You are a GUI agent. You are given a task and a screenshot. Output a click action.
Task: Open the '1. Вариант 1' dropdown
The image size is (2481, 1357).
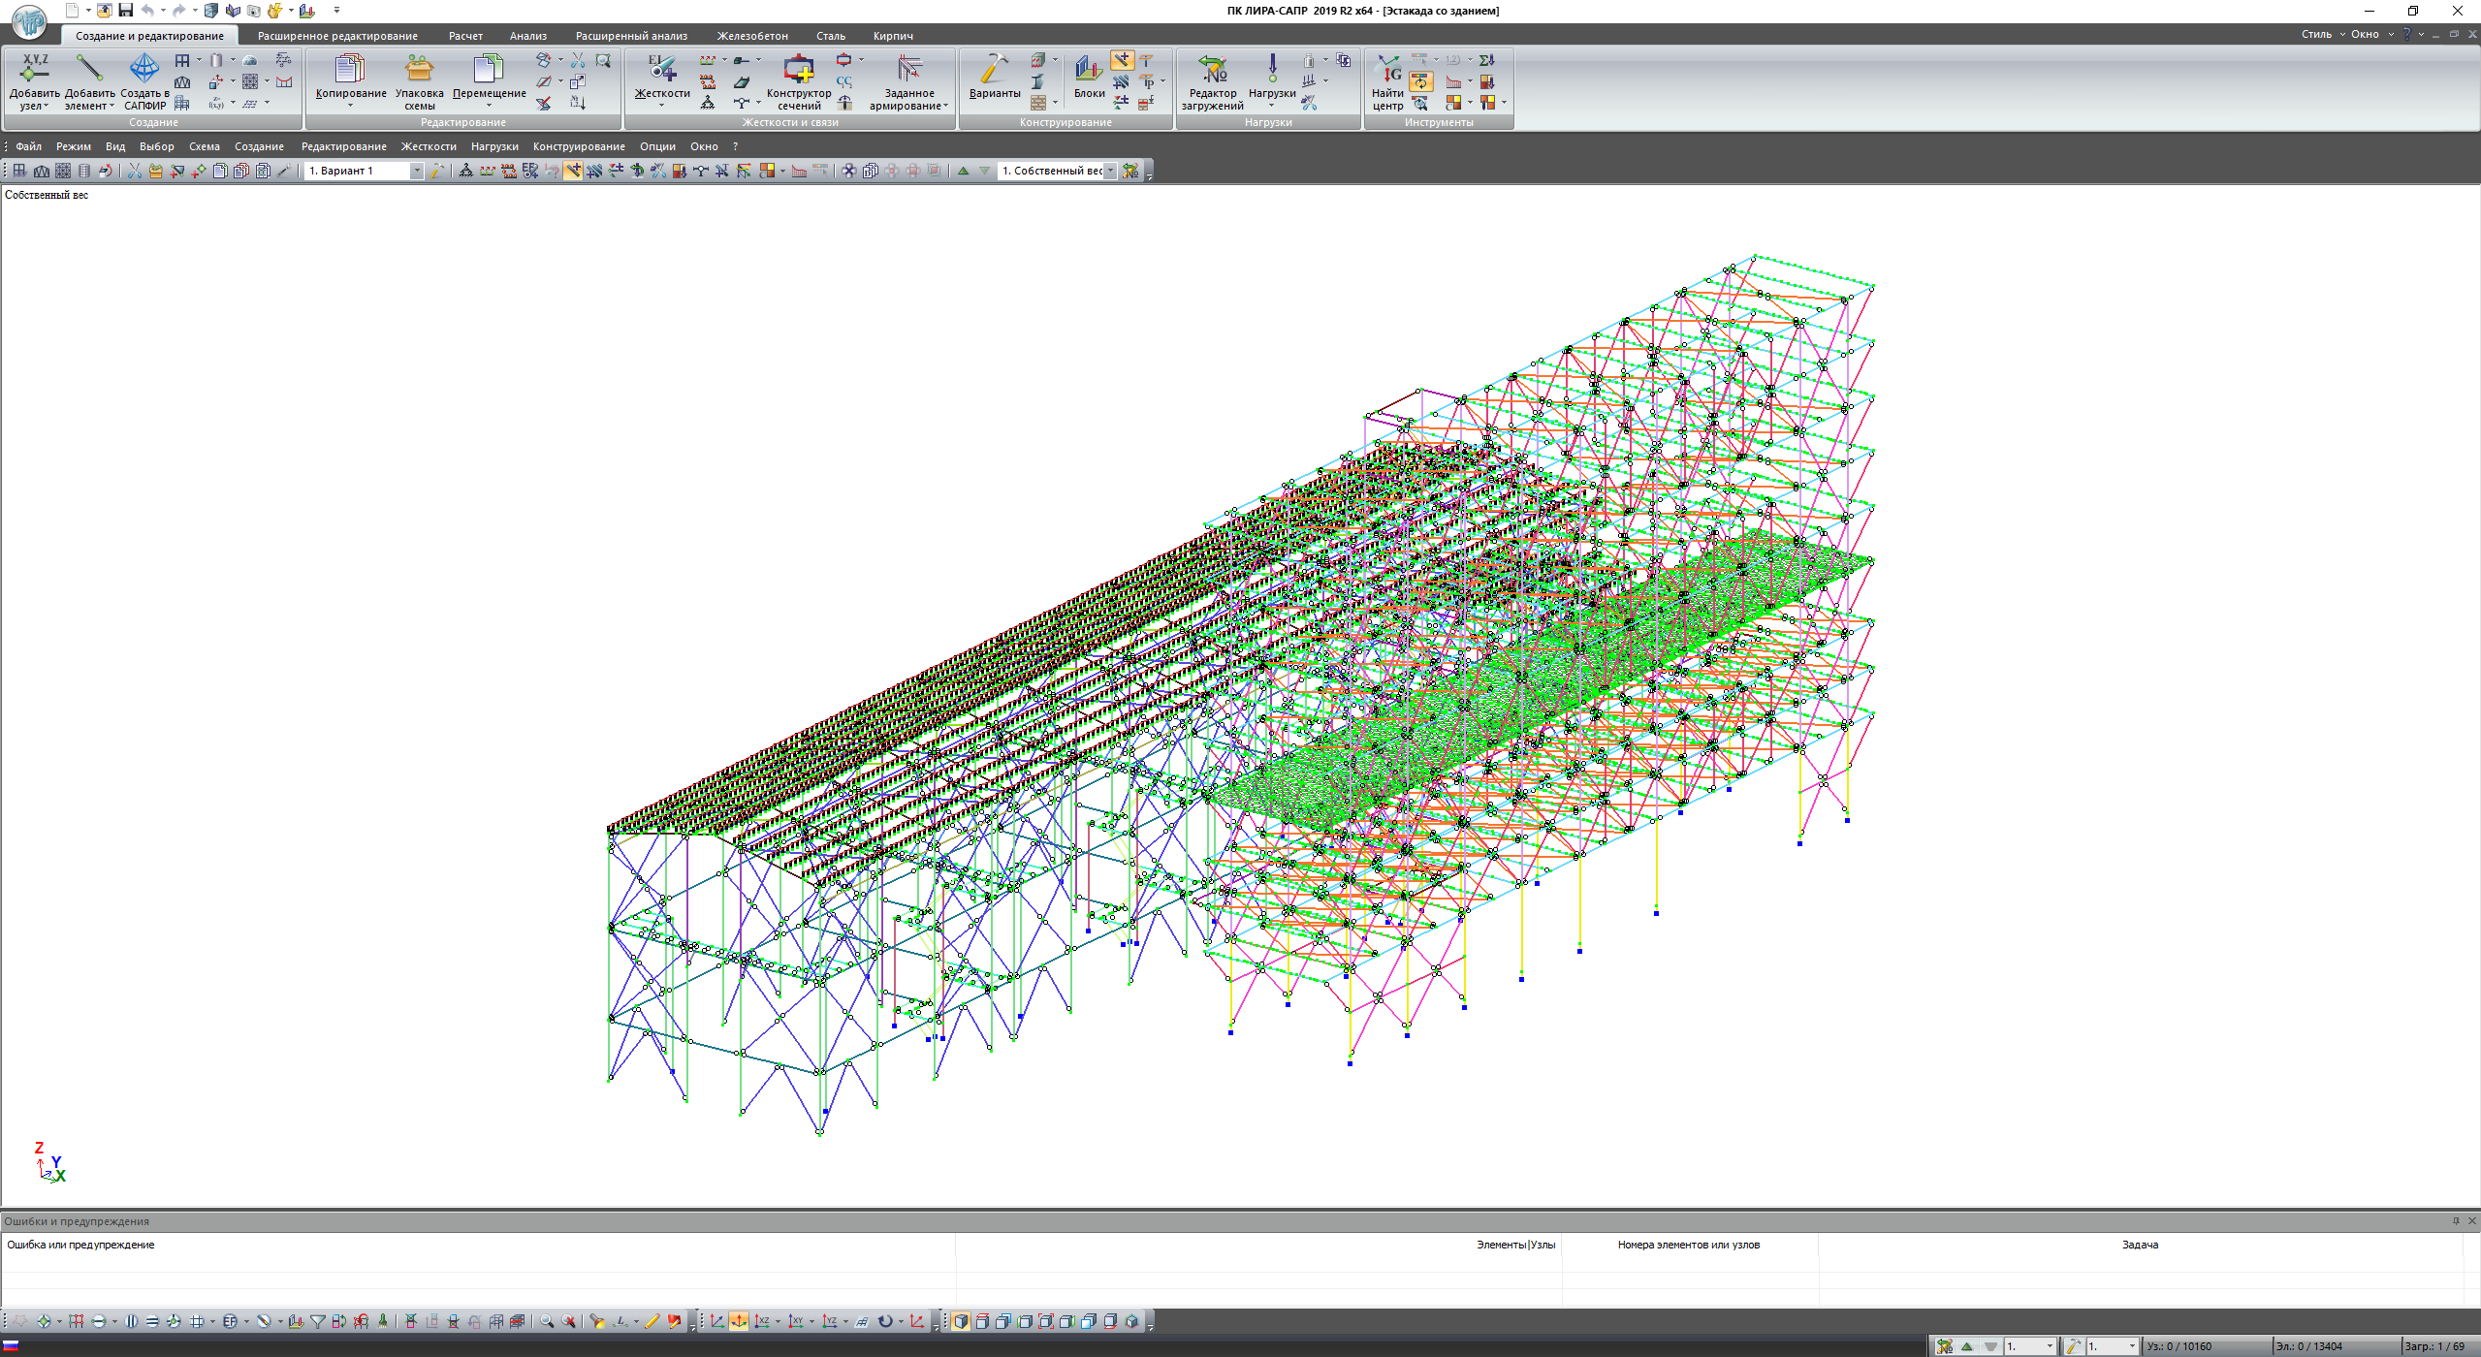417,171
